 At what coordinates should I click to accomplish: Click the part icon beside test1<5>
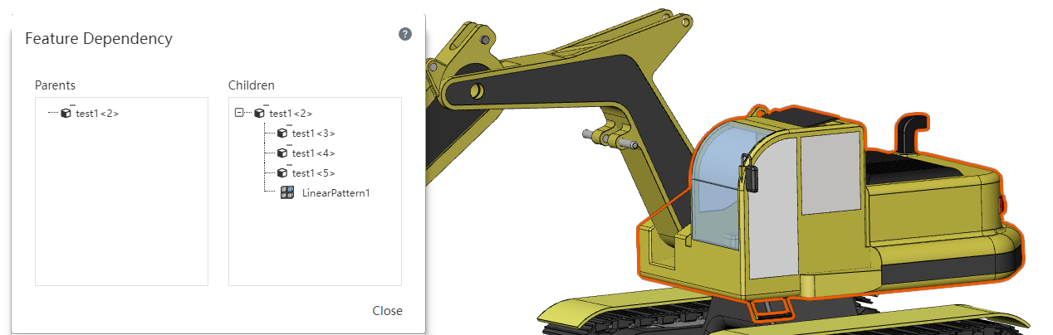pos(282,172)
